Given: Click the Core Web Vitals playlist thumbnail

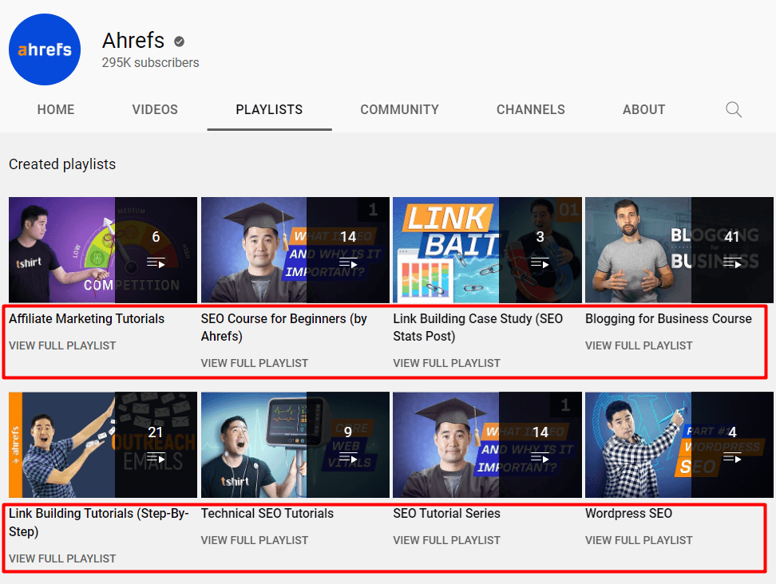Looking at the screenshot, I should (x=295, y=445).
